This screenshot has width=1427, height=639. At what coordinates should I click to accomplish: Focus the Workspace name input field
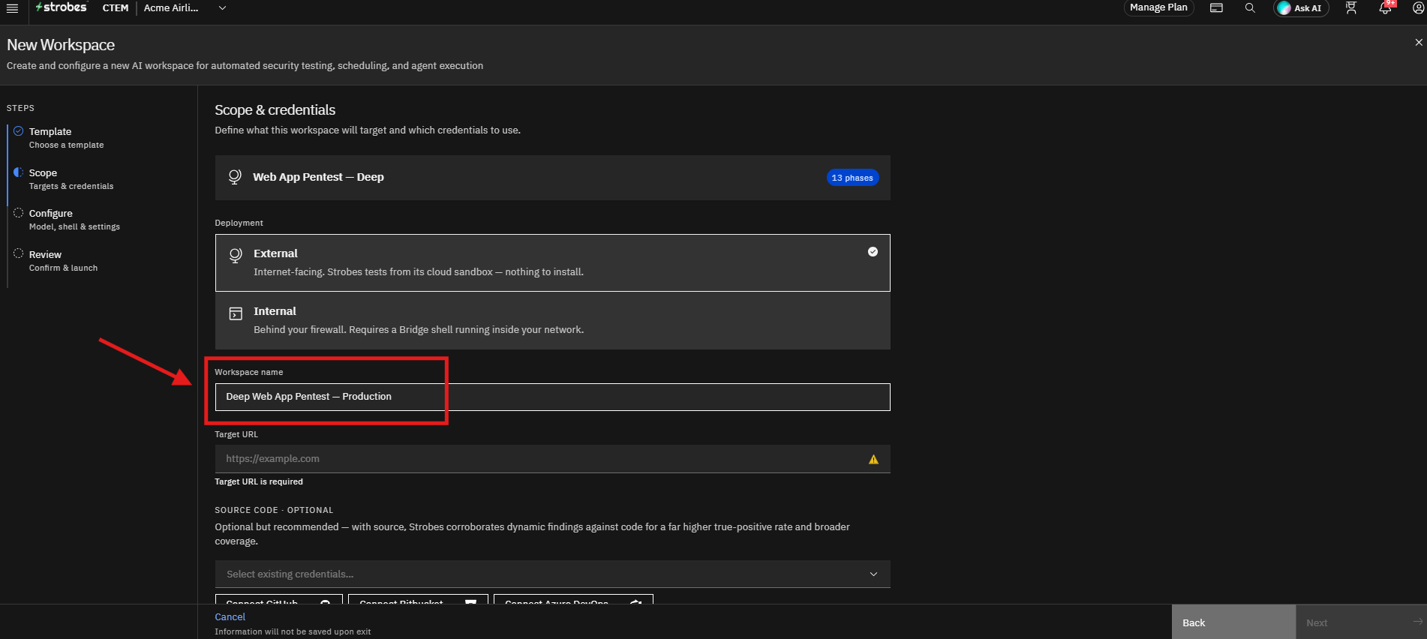(553, 397)
